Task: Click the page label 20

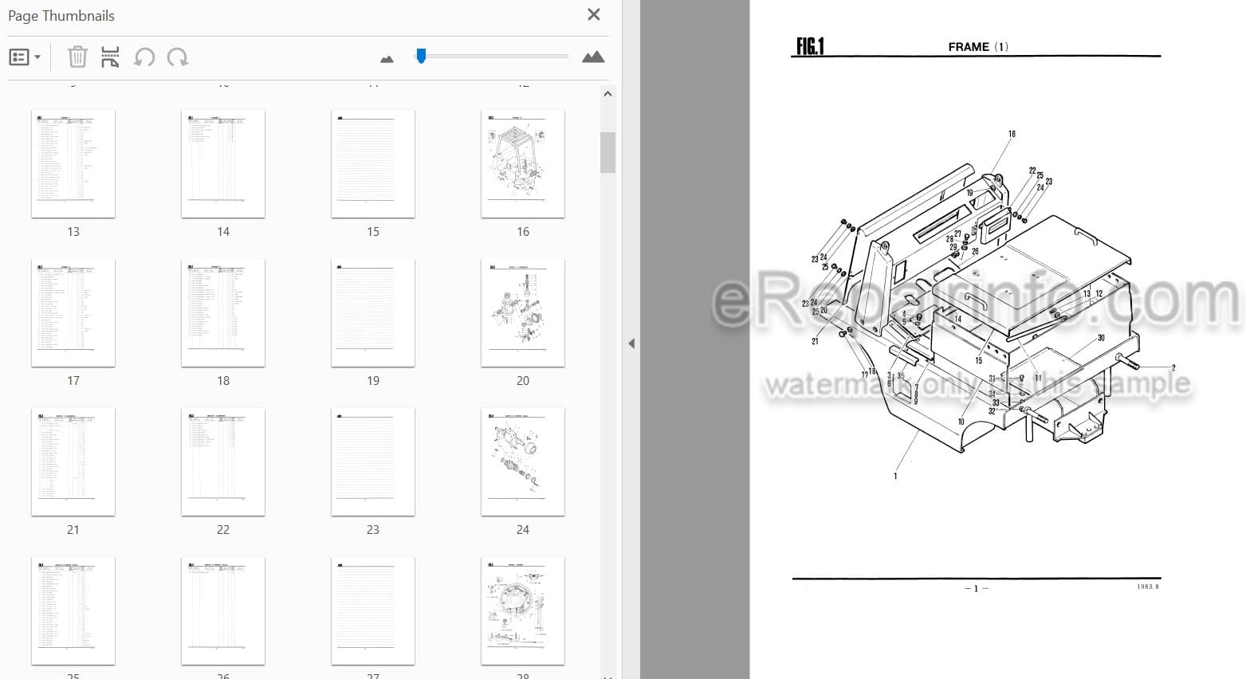Action: click(523, 381)
